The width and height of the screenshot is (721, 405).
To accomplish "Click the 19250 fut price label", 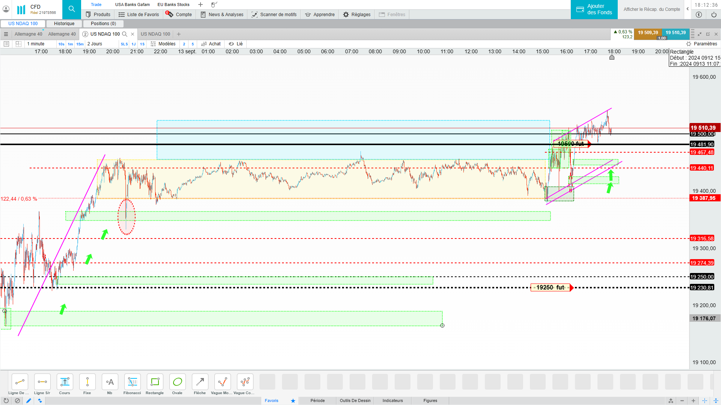I will click(x=550, y=288).
